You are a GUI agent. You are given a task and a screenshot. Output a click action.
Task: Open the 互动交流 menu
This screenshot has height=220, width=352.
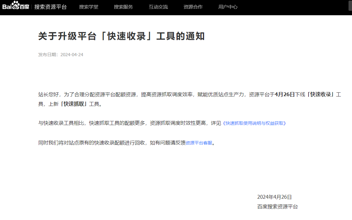click(x=158, y=7)
